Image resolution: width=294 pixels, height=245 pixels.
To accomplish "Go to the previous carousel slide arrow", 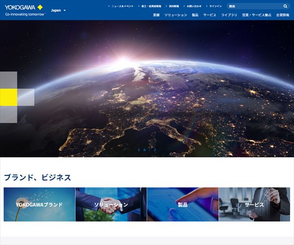I will [139, 150].
